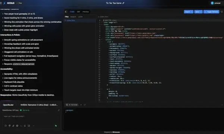Switch to the Preview tab

85,12
